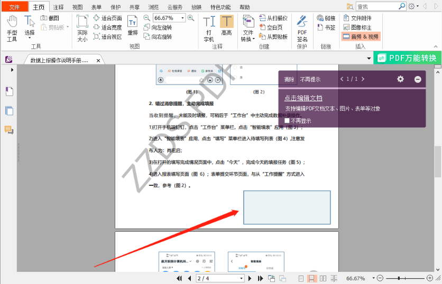Open the page thumbnails panel in sidebar
Viewport: 442px width, 284px height.
pyautogui.click(x=10, y=111)
